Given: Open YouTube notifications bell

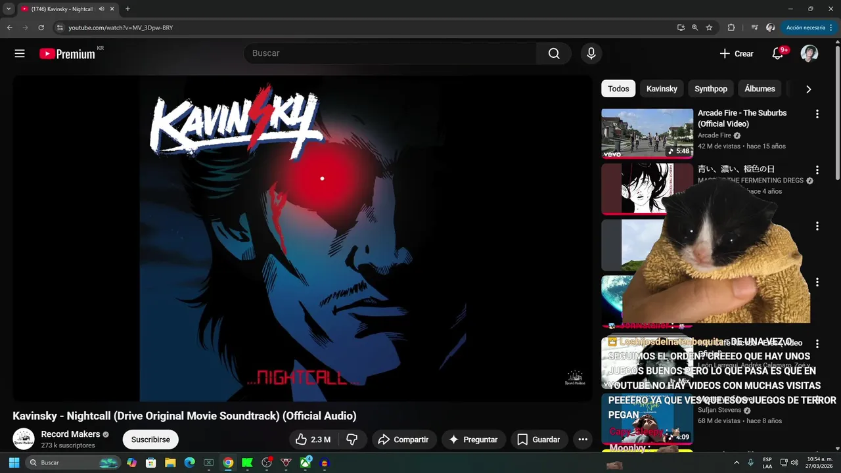Looking at the screenshot, I should pos(777,54).
